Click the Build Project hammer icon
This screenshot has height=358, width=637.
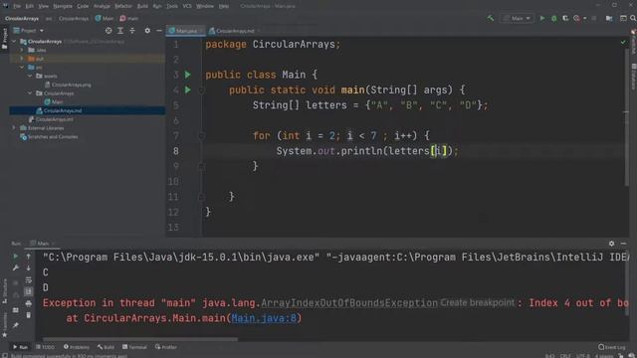[491, 18]
